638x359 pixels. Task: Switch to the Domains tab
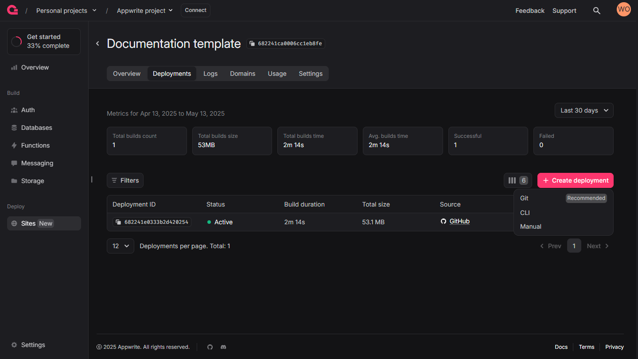click(x=243, y=74)
